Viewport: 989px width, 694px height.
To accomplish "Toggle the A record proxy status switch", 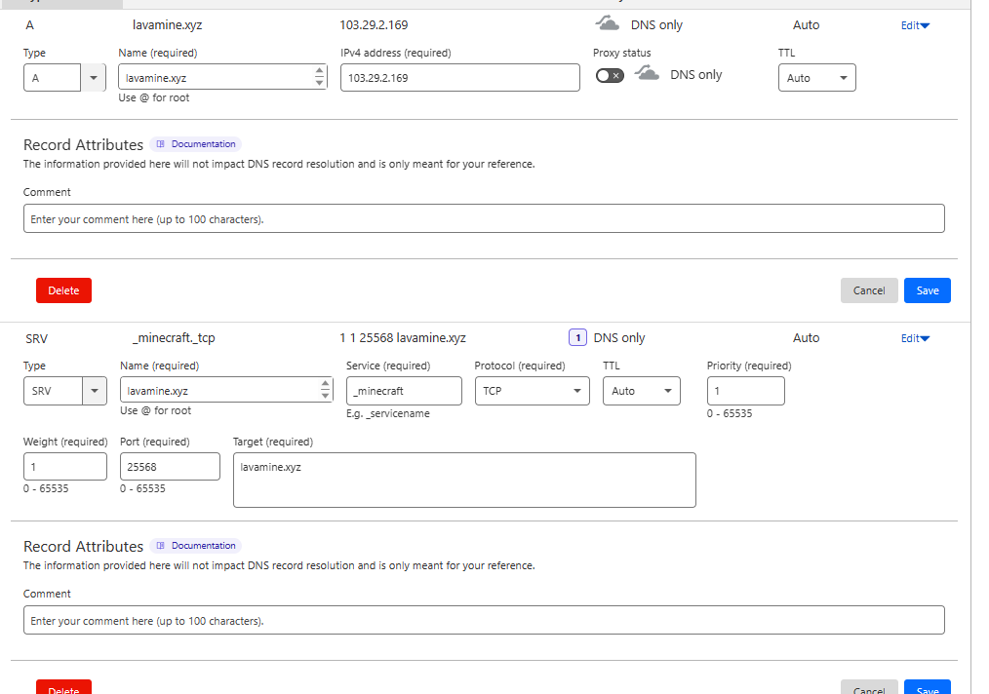I will (x=610, y=76).
